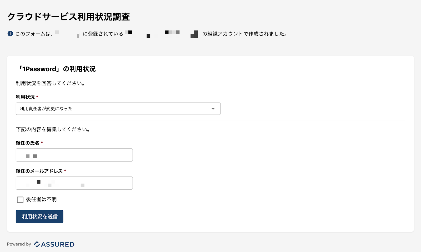421x252 pixels.
Task: Focus the 後任のメールアドレス input field
Action: (x=74, y=183)
